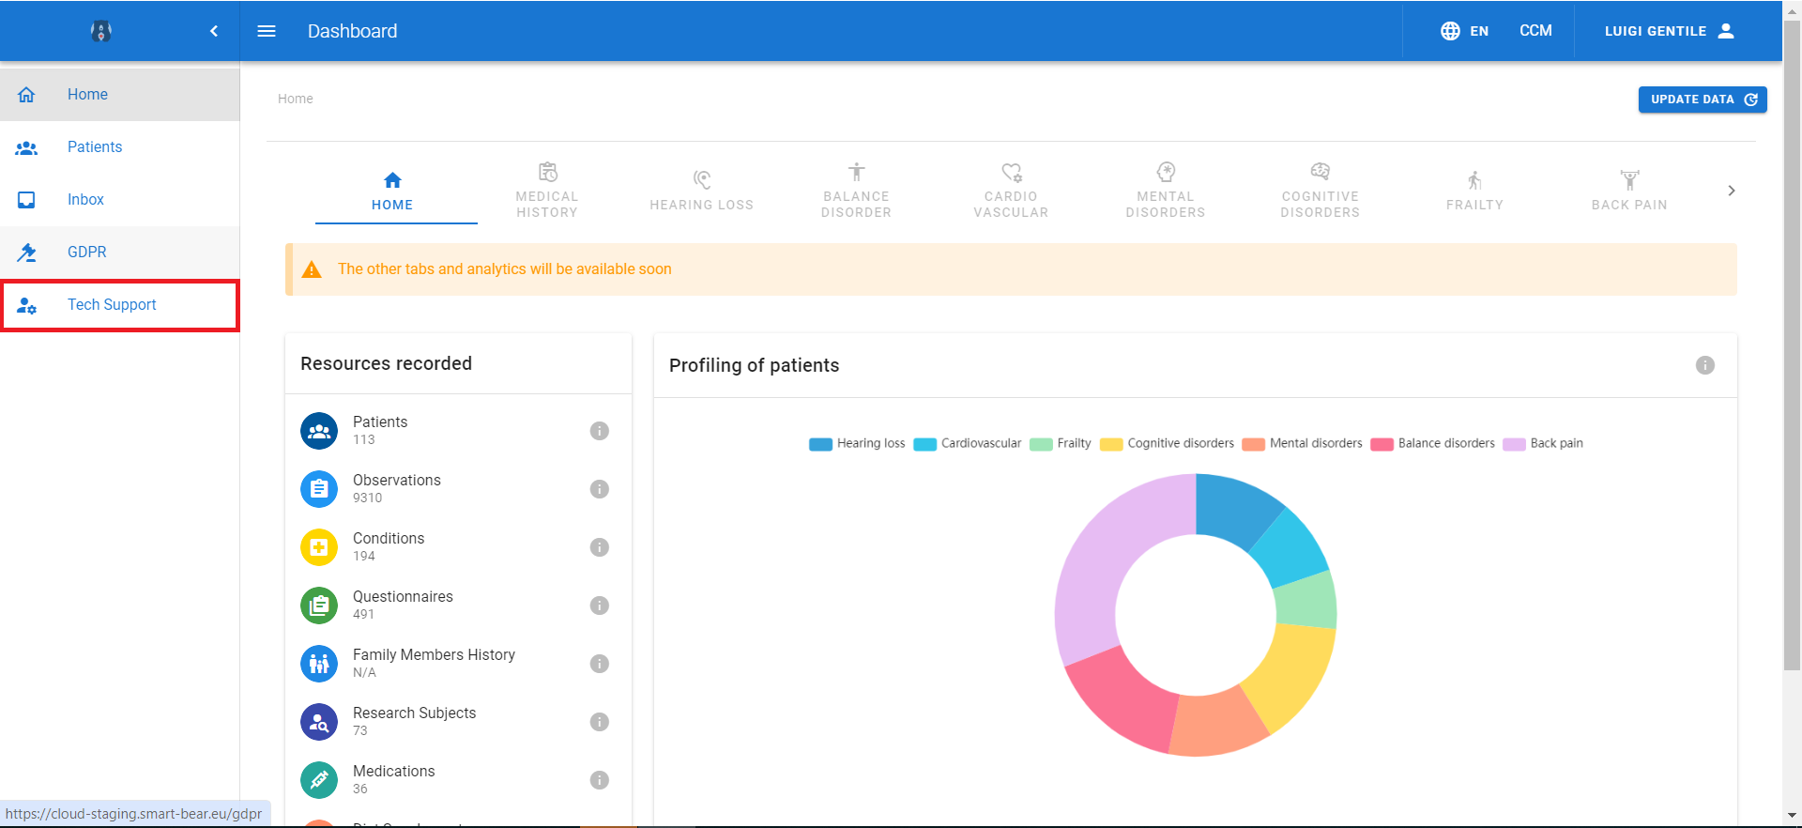Viewport: 1802px width, 828px height.
Task: Switch to the Hearing Loss tab
Action: [x=702, y=192]
